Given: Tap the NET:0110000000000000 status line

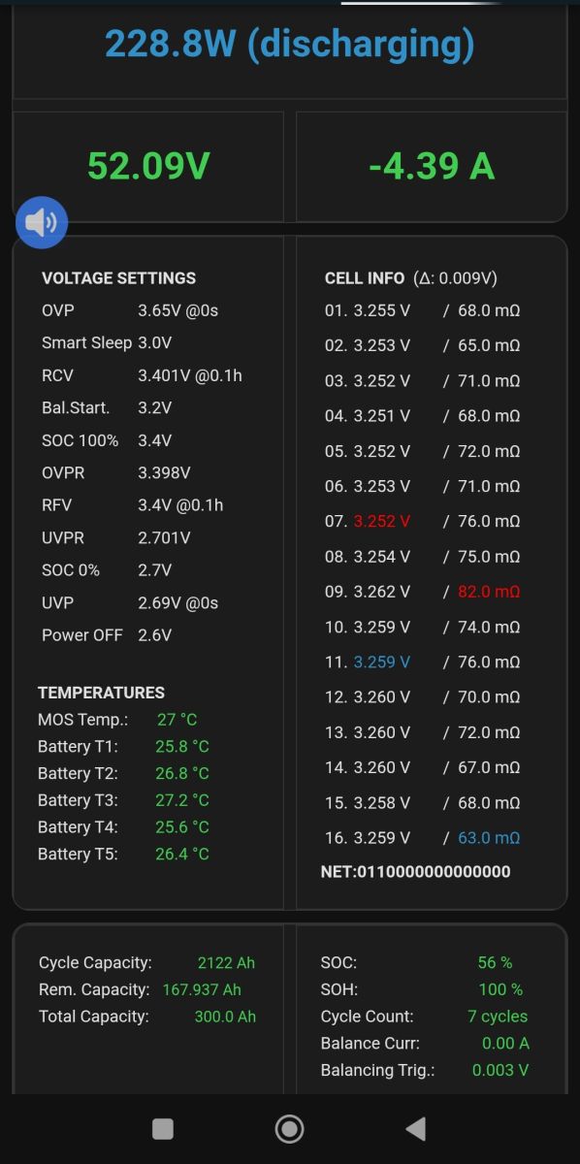Looking at the screenshot, I should (415, 871).
